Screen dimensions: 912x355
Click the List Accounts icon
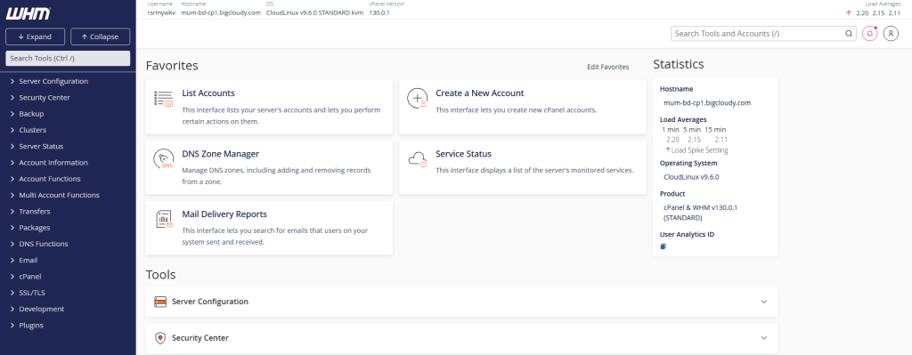pyautogui.click(x=164, y=99)
